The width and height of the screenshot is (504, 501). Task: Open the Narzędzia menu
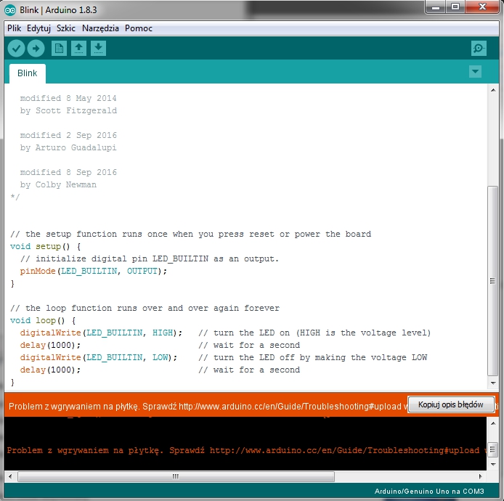(100, 28)
